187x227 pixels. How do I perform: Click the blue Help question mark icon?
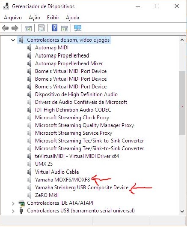[x=55, y=28]
